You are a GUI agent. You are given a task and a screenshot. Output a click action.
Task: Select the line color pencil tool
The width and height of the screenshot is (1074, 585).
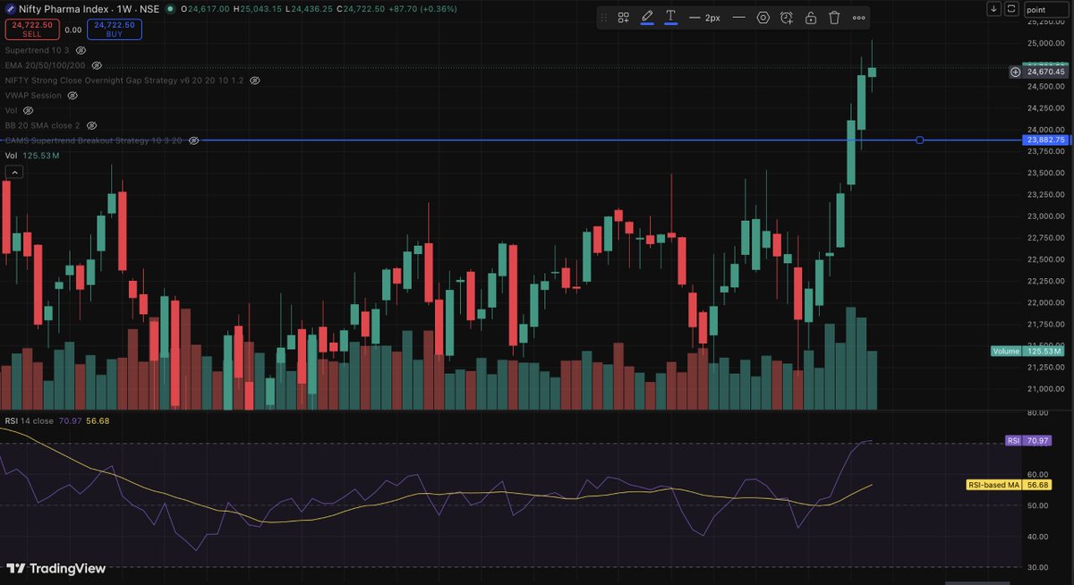click(x=647, y=17)
